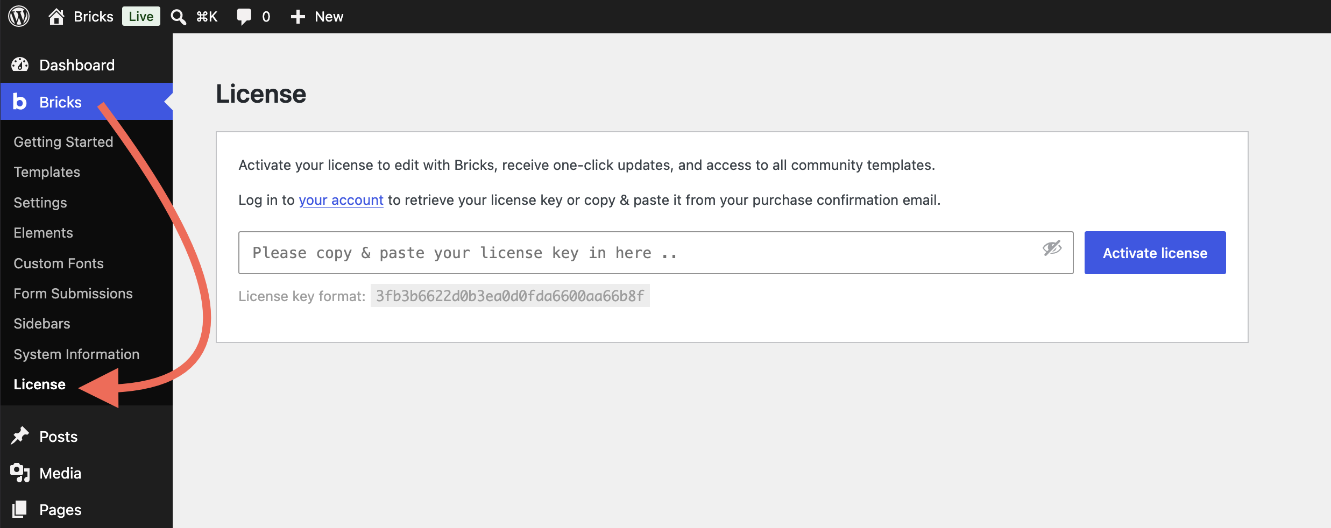This screenshot has height=528, width=1331.
Task: Open the WordPress logo menu
Action: tap(19, 17)
